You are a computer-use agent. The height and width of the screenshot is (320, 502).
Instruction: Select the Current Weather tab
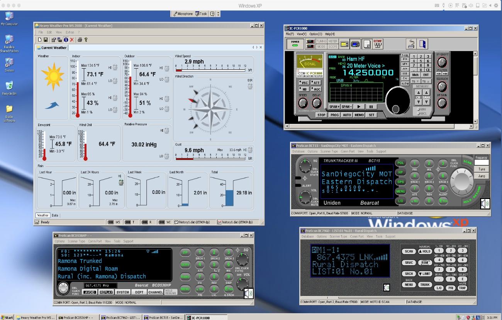pos(52,48)
